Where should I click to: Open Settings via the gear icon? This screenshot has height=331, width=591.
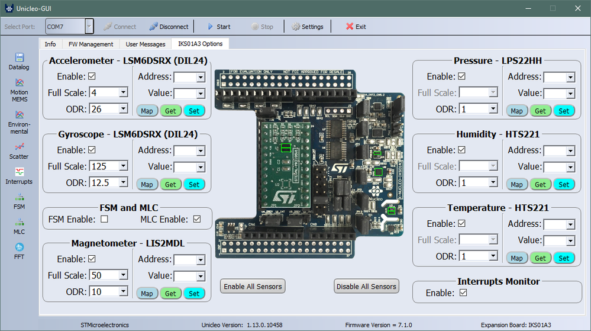coord(296,27)
